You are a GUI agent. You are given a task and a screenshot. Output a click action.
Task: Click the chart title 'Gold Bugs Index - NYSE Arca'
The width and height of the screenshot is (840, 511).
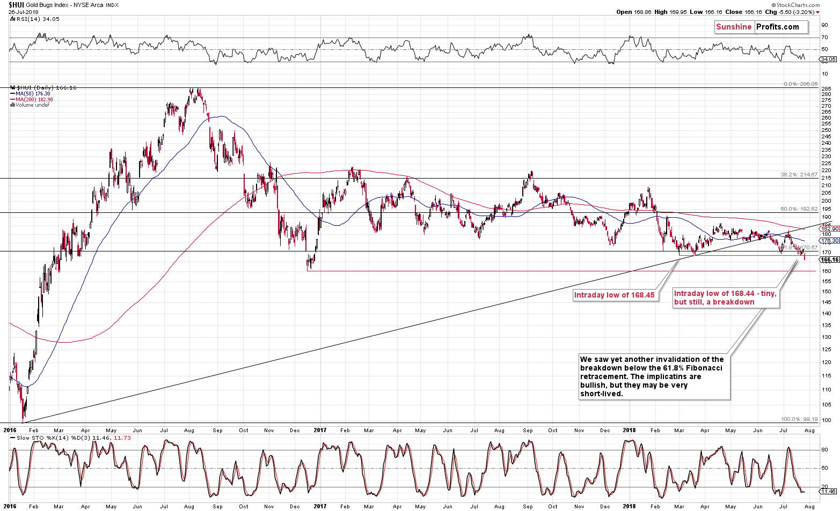[65, 5]
